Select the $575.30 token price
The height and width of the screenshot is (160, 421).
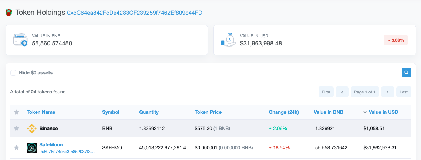click(x=203, y=128)
